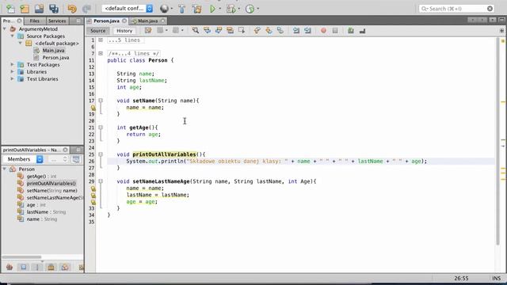Screen dimensions: 507x285
Task: Collapse the printOutAllVariables method on line 25
Action: 101,154
